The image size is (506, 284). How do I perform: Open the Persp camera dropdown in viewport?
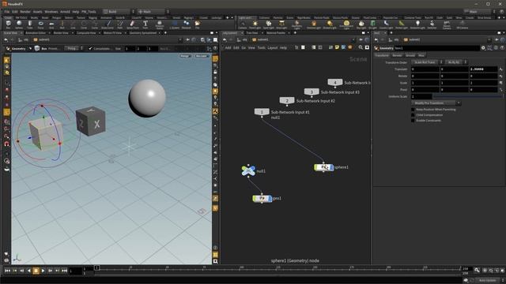click(x=185, y=56)
